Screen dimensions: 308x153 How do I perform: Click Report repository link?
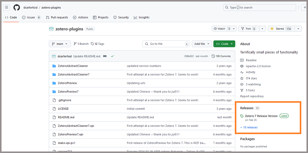click(252, 96)
